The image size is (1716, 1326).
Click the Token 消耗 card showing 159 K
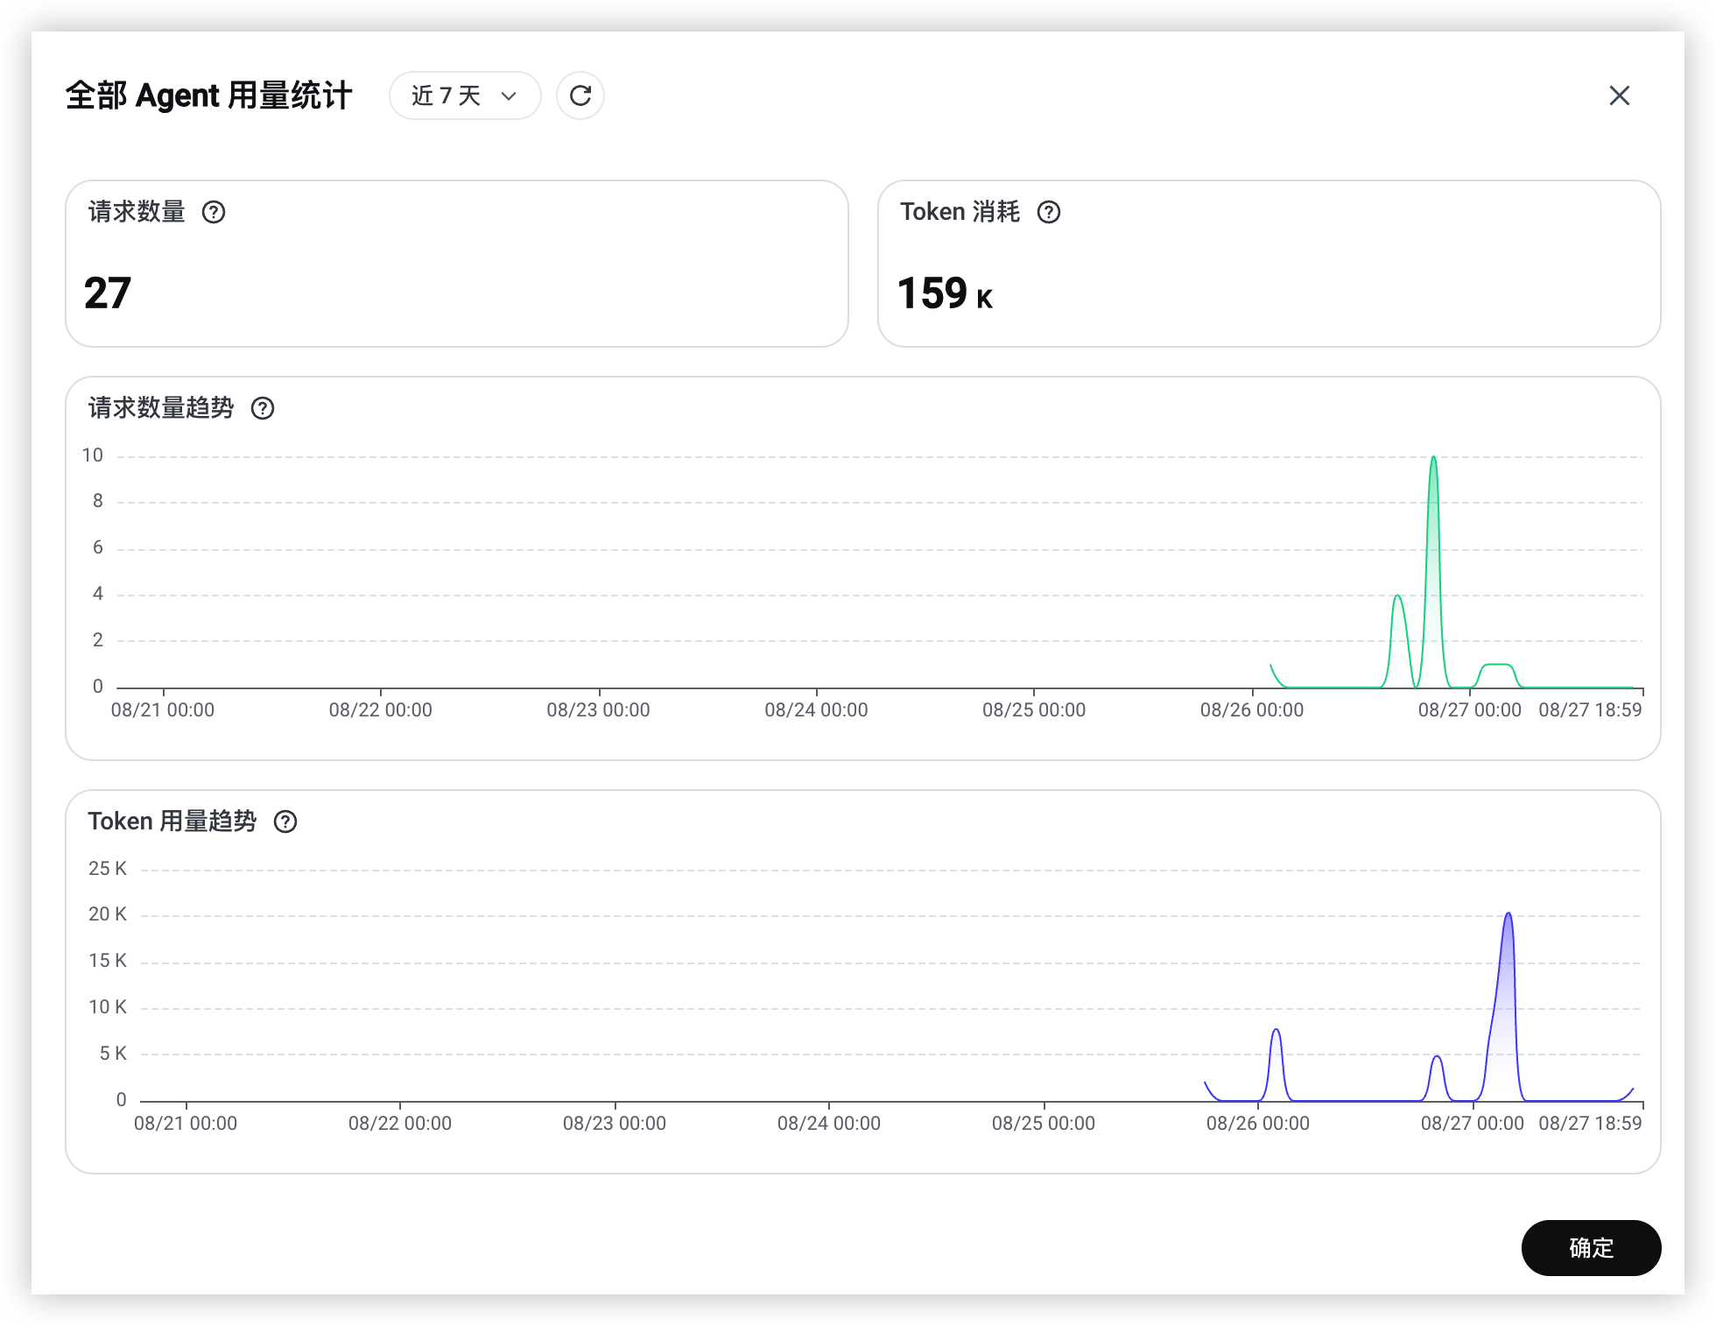(x=1269, y=264)
